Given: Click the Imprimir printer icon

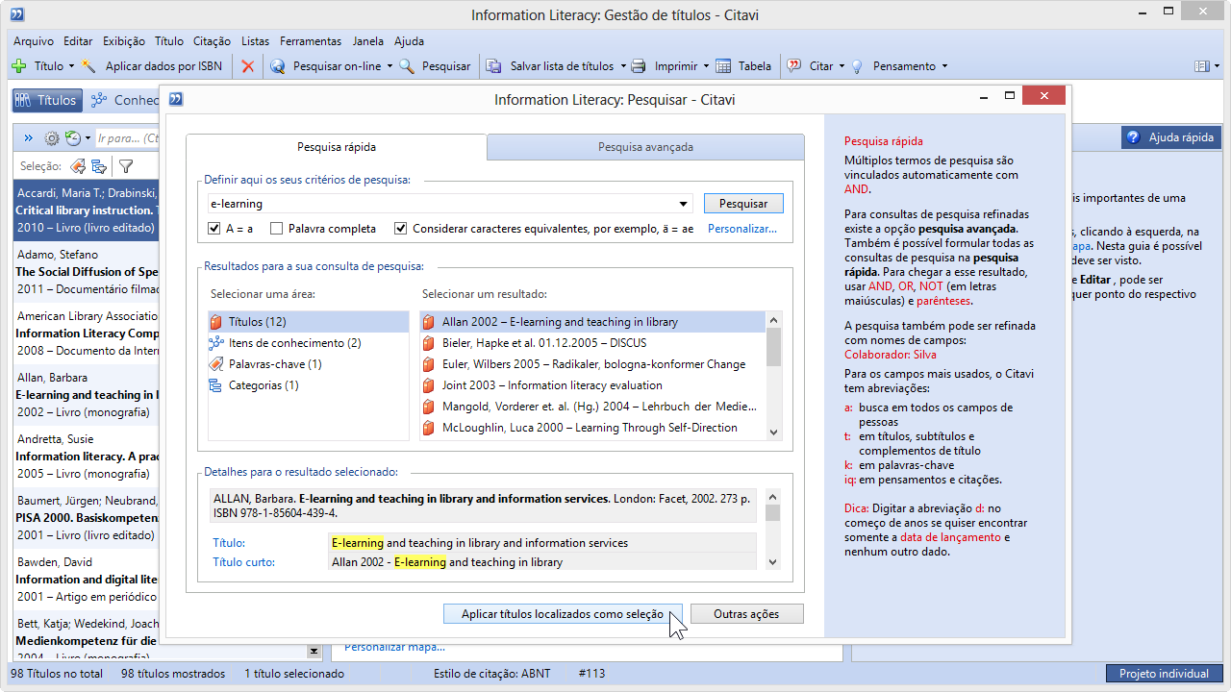Looking at the screenshot, I should point(639,66).
